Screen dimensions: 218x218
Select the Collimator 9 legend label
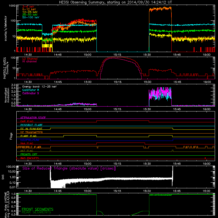pyautogui.click(x=31, y=93)
